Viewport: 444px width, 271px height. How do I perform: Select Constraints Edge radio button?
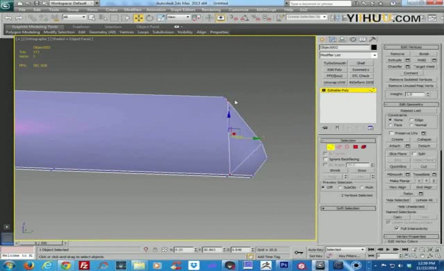click(411, 120)
